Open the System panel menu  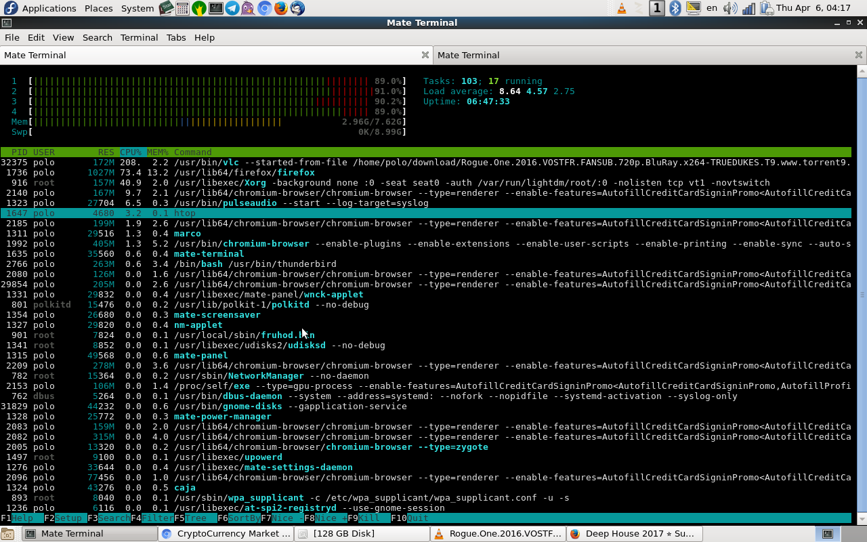pos(138,8)
